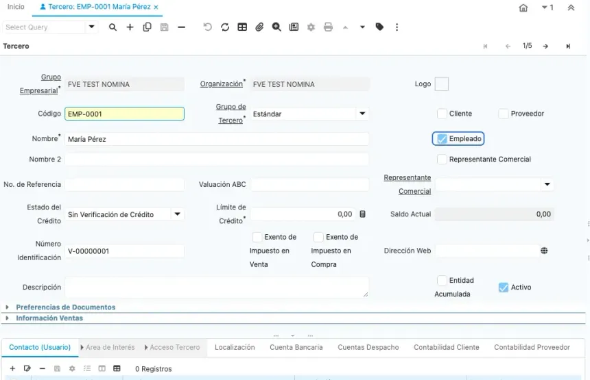590x380 pixels.
Task: Check the Cliente checkbox
Action: coord(442,114)
